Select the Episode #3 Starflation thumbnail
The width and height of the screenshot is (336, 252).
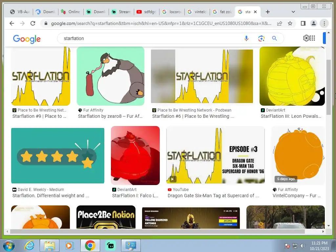click(x=215, y=156)
